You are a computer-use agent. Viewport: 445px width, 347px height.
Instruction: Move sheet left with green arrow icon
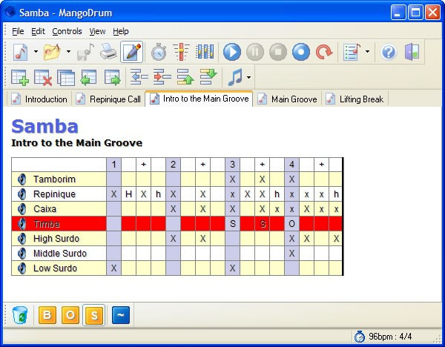point(88,77)
